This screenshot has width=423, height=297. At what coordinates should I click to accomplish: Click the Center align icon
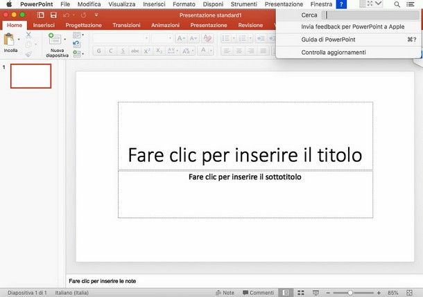pos(239,51)
